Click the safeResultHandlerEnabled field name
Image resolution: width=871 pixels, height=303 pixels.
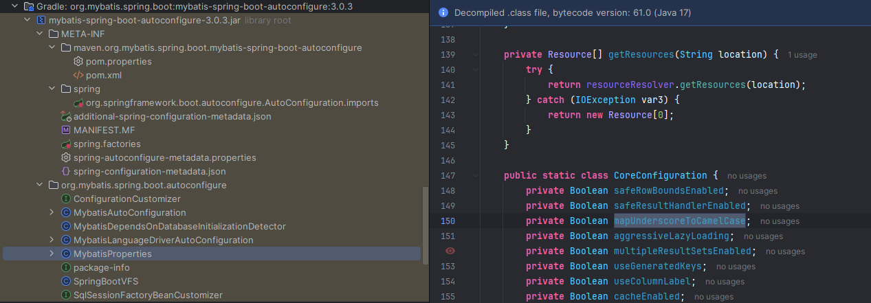point(680,205)
